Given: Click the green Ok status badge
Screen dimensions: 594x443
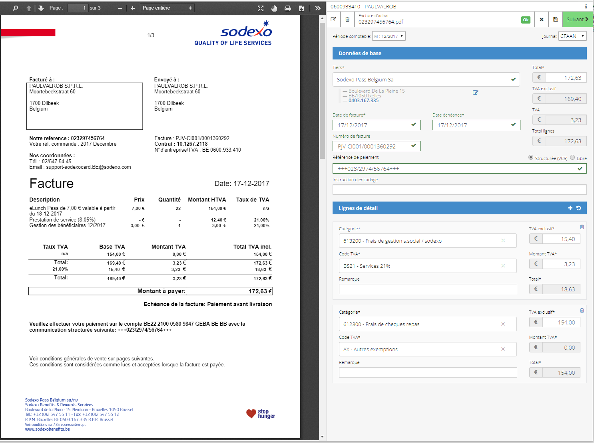Looking at the screenshot, I should 526,20.
